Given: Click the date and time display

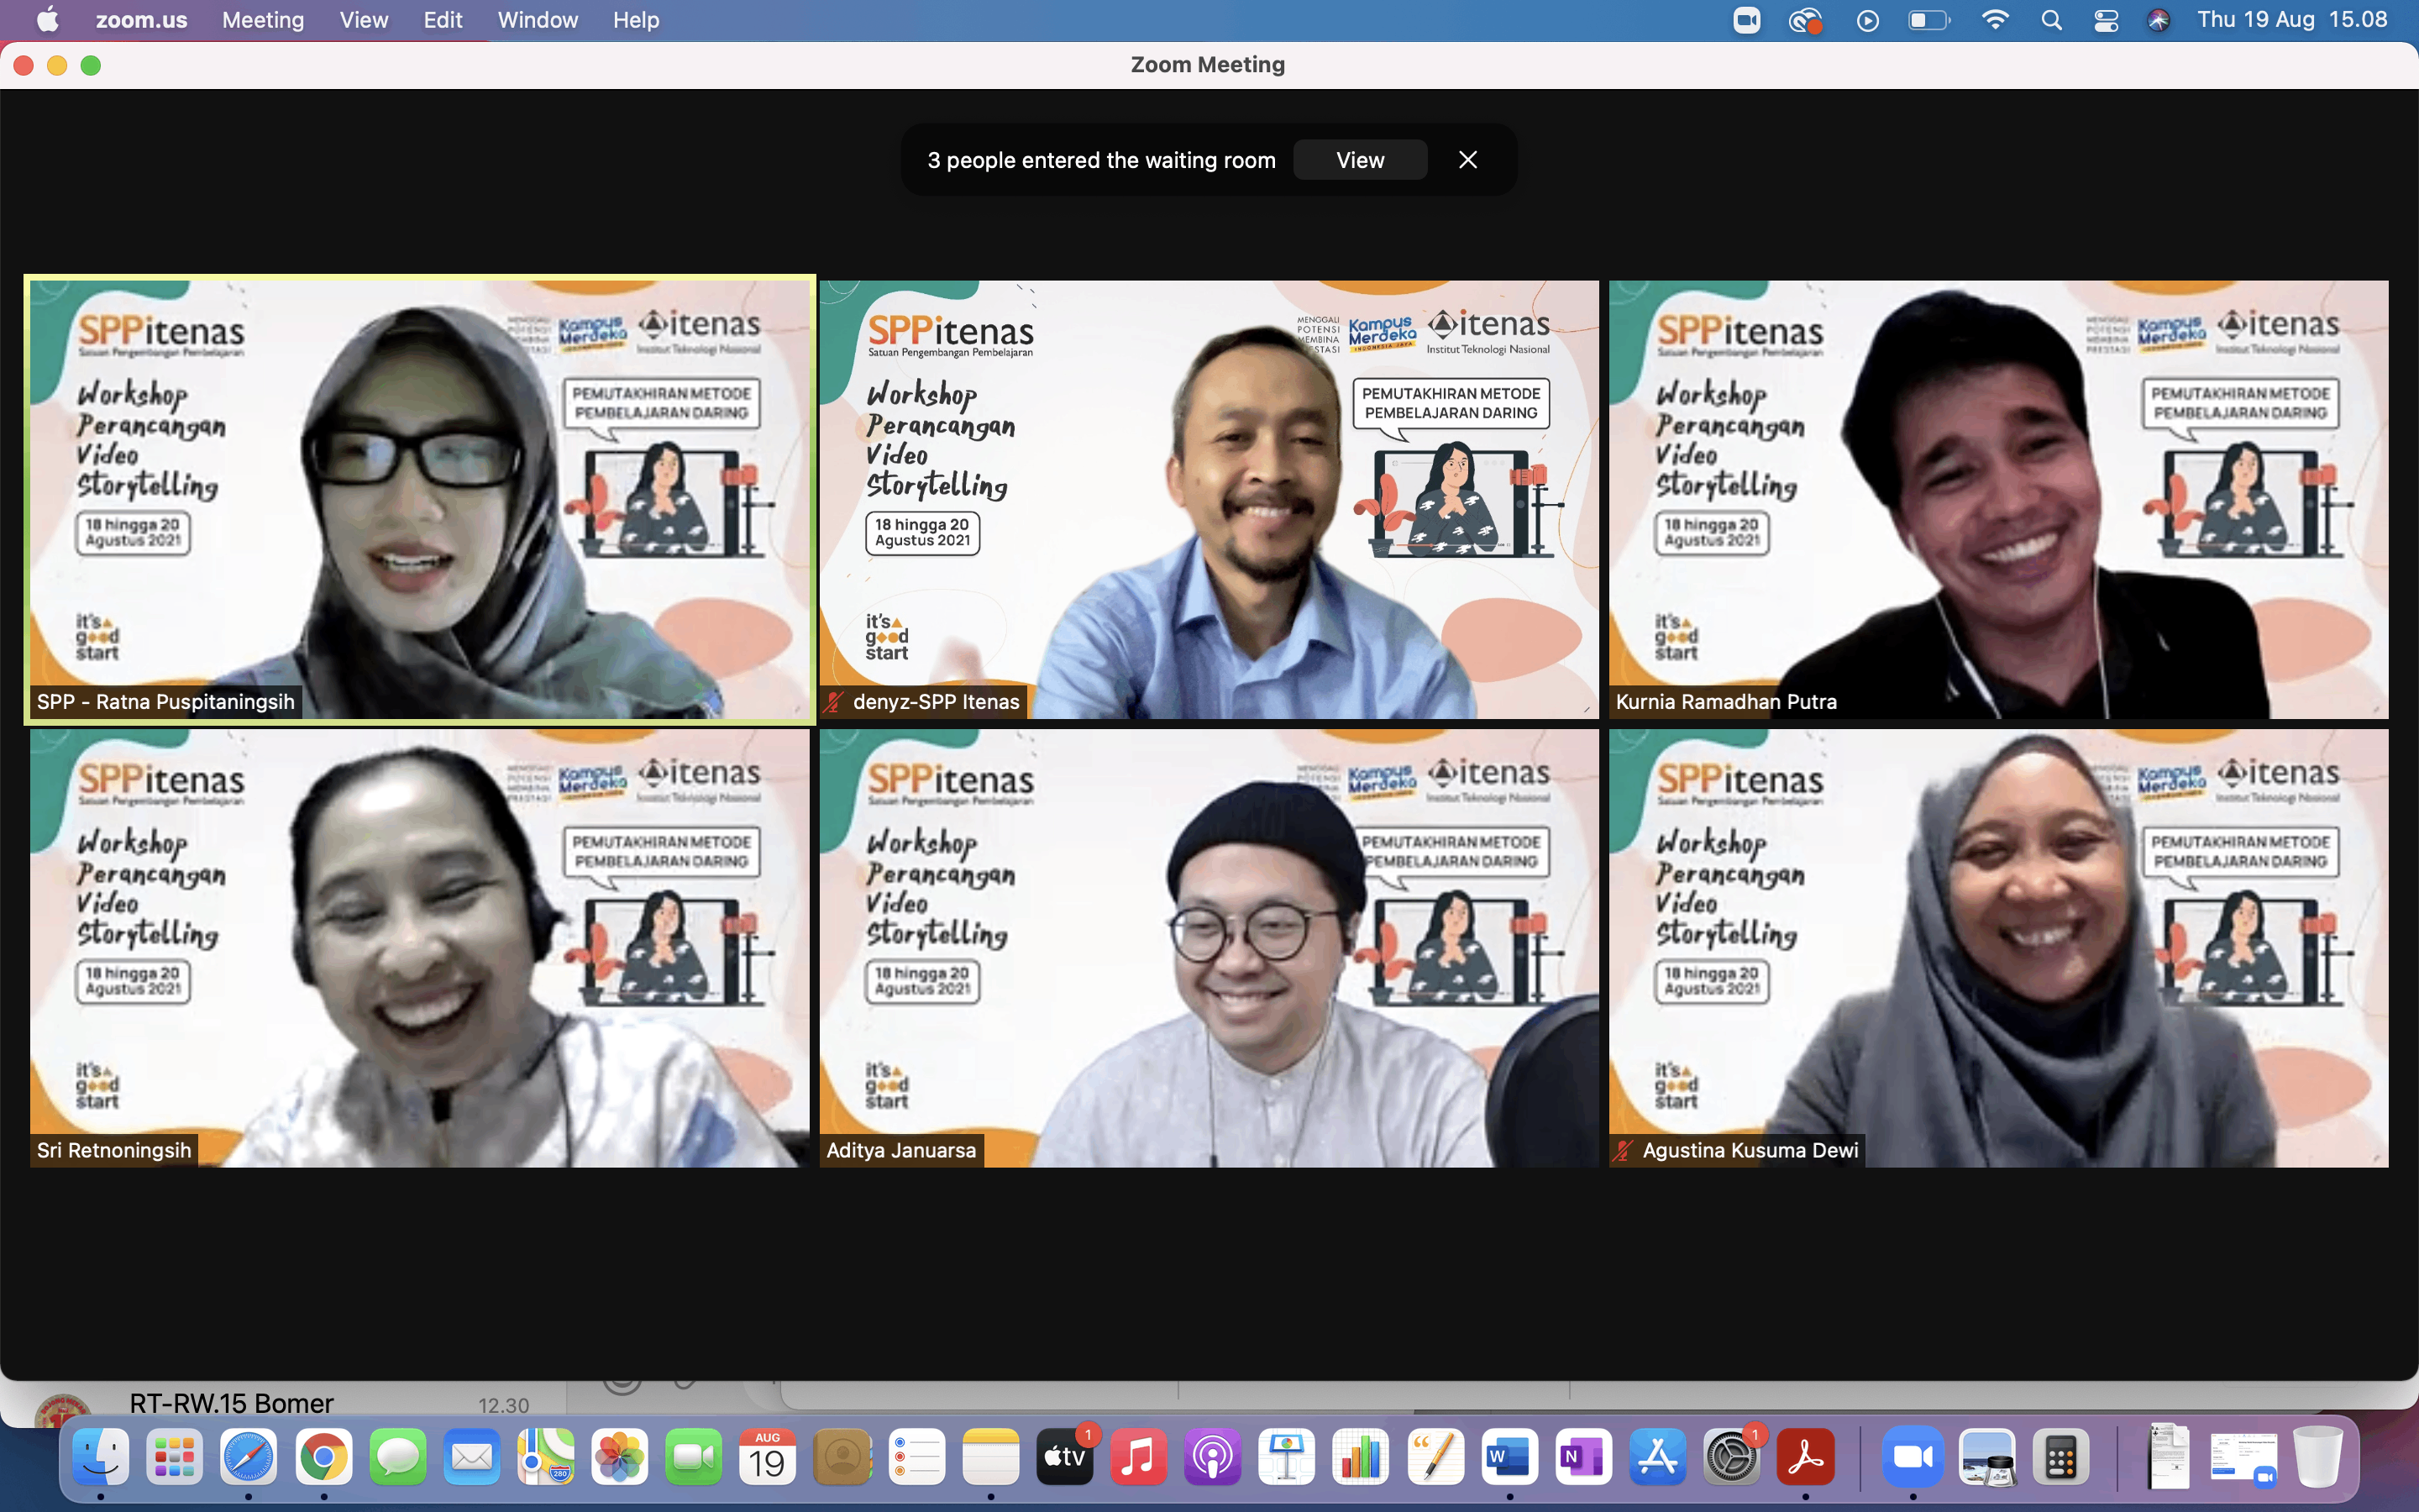Looking at the screenshot, I should (x=2291, y=20).
